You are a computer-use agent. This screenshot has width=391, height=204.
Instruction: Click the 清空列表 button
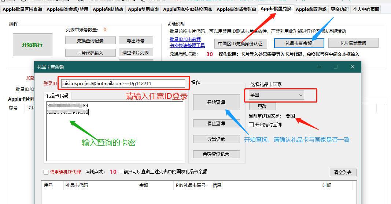click(x=343, y=173)
